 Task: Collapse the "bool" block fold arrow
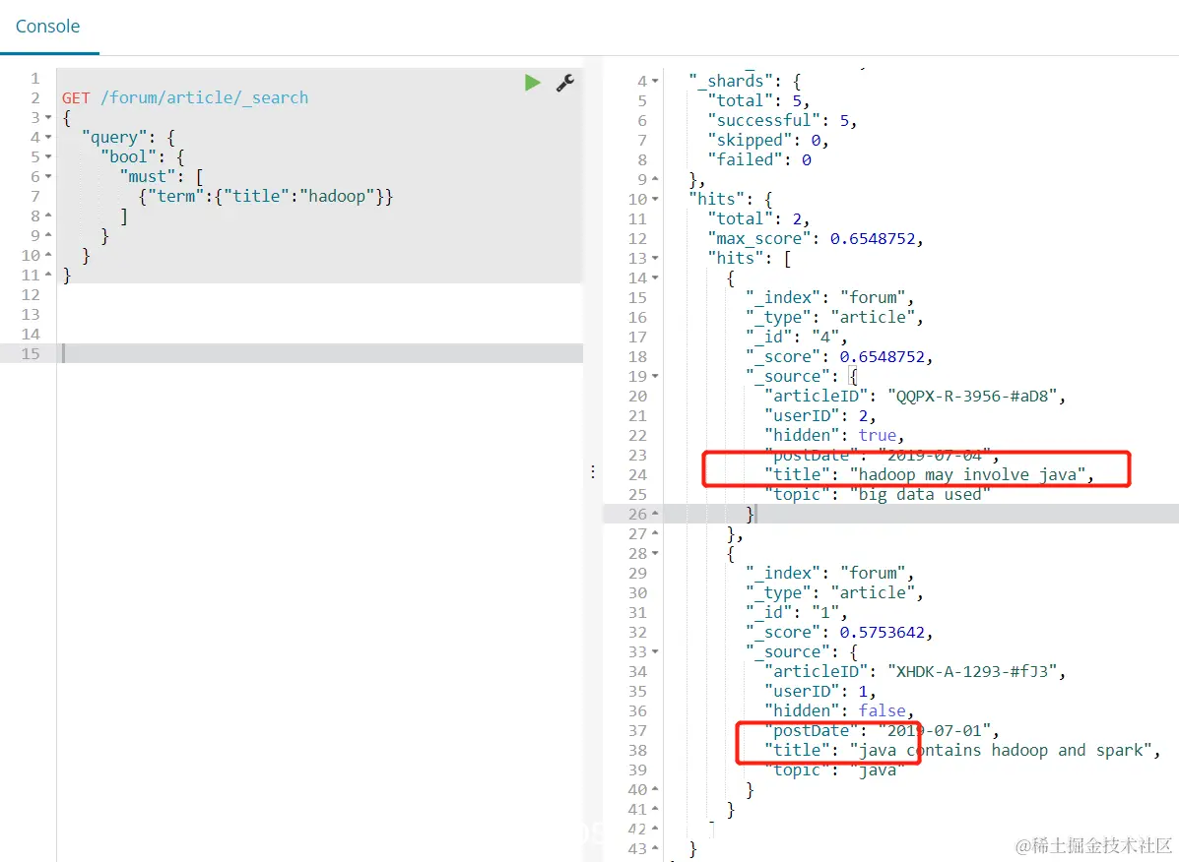[x=48, y=156]
